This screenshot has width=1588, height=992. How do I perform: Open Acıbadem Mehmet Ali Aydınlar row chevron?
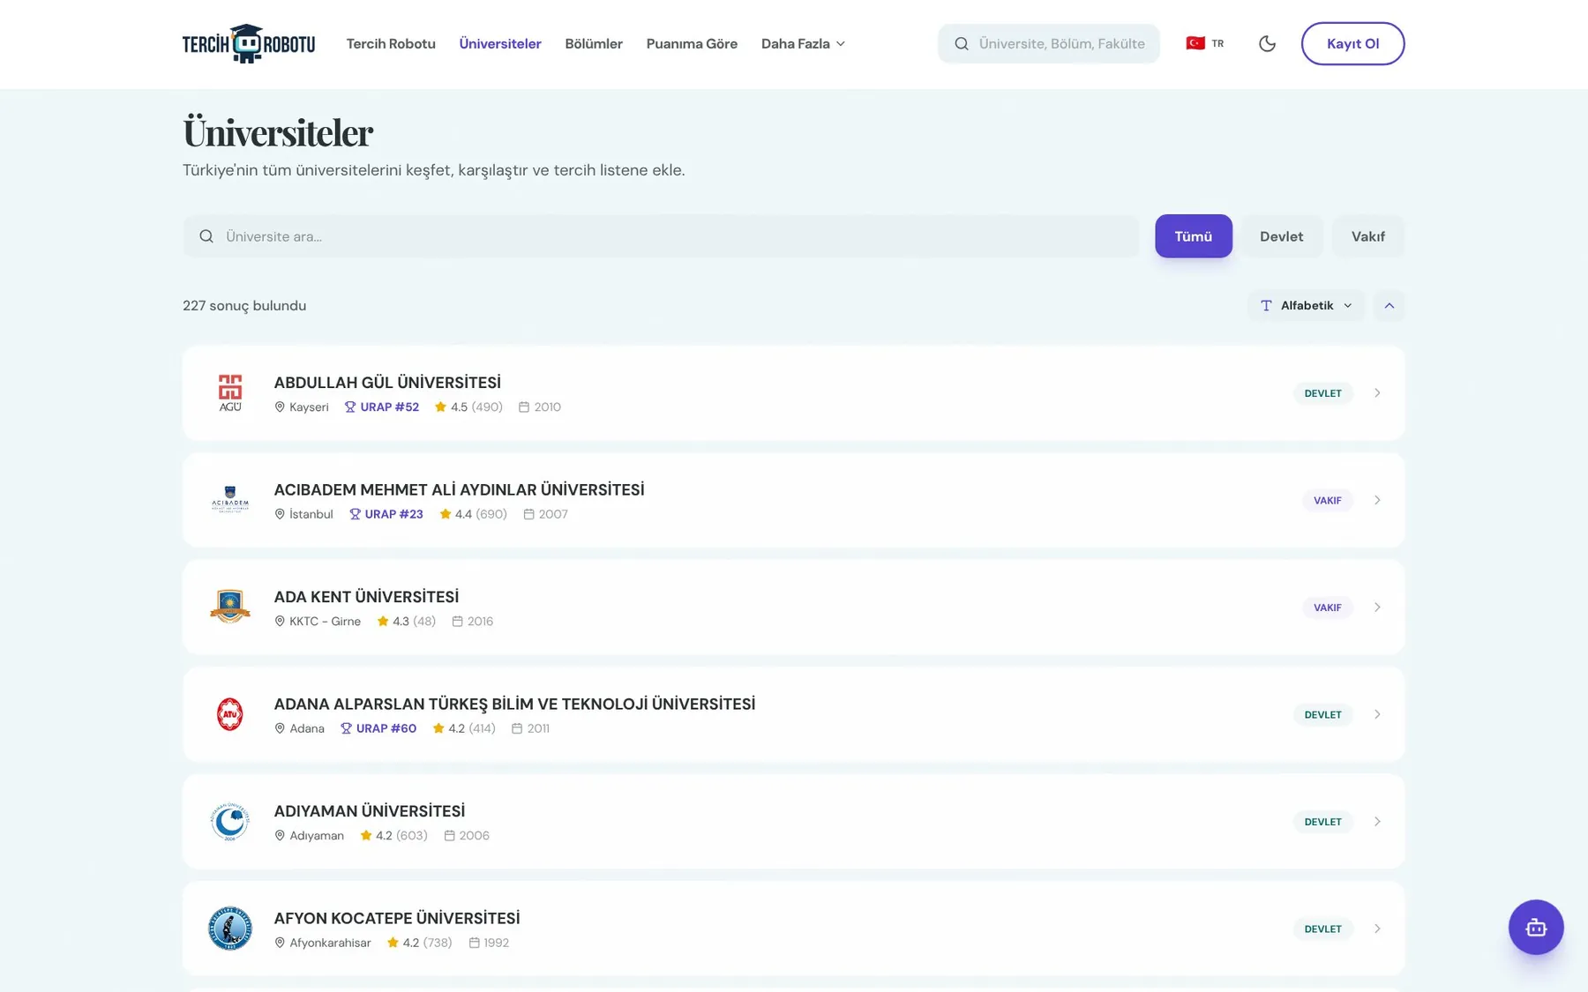click(x=1377, y=500)
